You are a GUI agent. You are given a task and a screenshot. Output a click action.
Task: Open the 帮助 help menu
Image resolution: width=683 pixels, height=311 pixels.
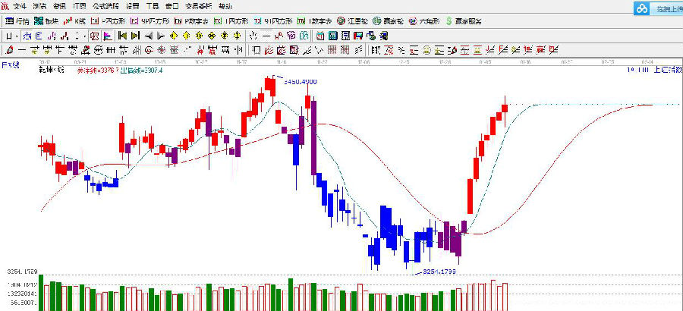tap(224, 6)
